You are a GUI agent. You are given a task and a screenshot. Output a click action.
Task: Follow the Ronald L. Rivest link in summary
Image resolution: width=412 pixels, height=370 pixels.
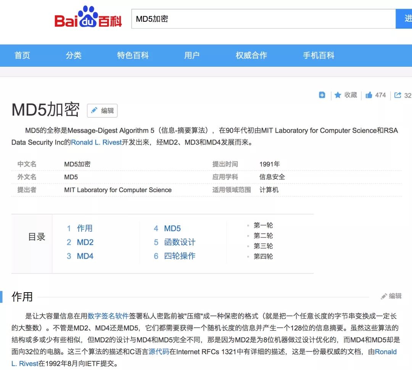coord(97,142)
